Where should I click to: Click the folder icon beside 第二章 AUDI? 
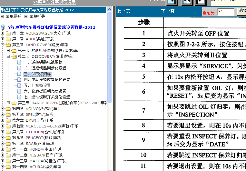[x=8, y=39]
